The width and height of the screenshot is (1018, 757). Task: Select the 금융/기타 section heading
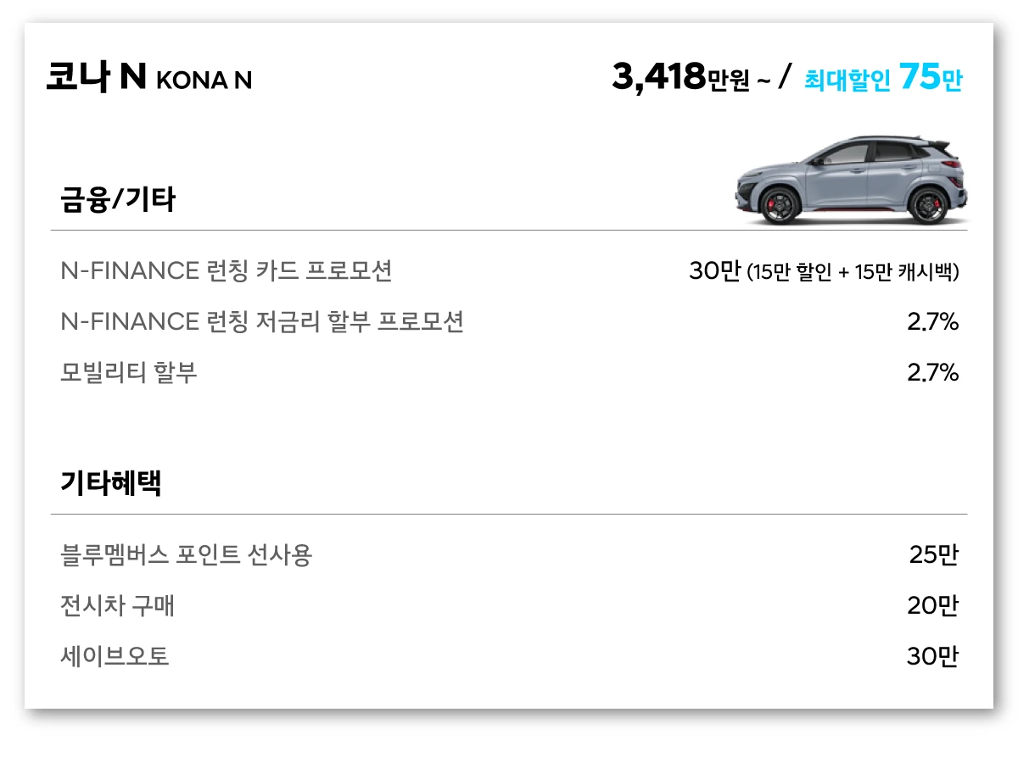[x=117, y=200]
